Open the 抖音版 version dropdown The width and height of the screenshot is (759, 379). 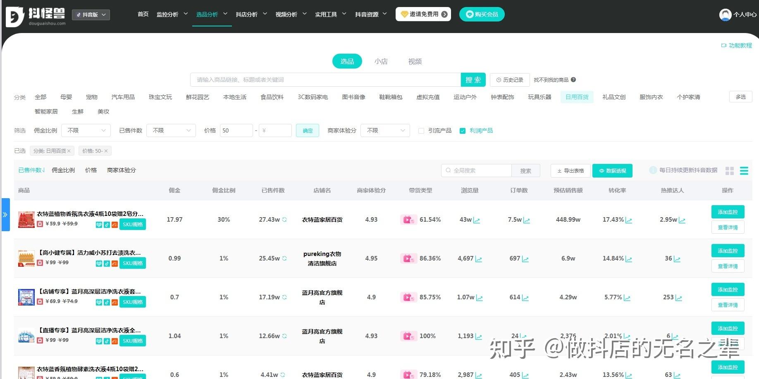pyautogui.click(x=91, y=15)
